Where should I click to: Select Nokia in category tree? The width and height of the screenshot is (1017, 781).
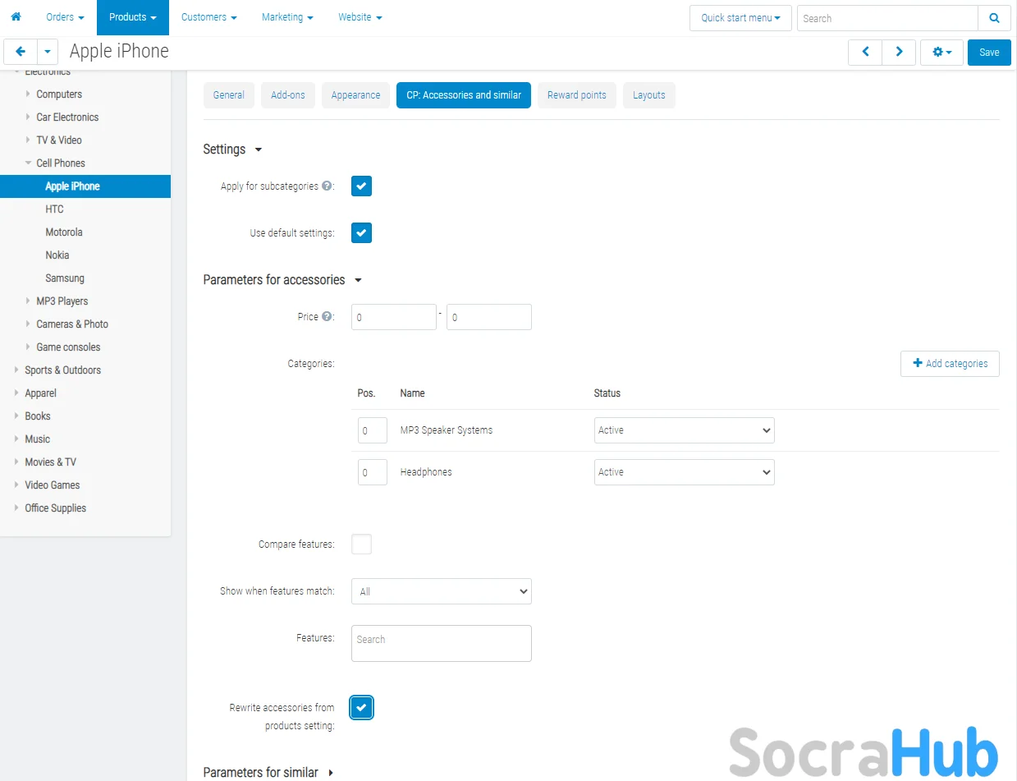pos(57,255)
